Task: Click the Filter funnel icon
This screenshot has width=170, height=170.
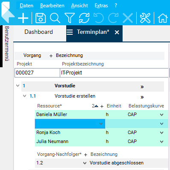Action: 70,18
